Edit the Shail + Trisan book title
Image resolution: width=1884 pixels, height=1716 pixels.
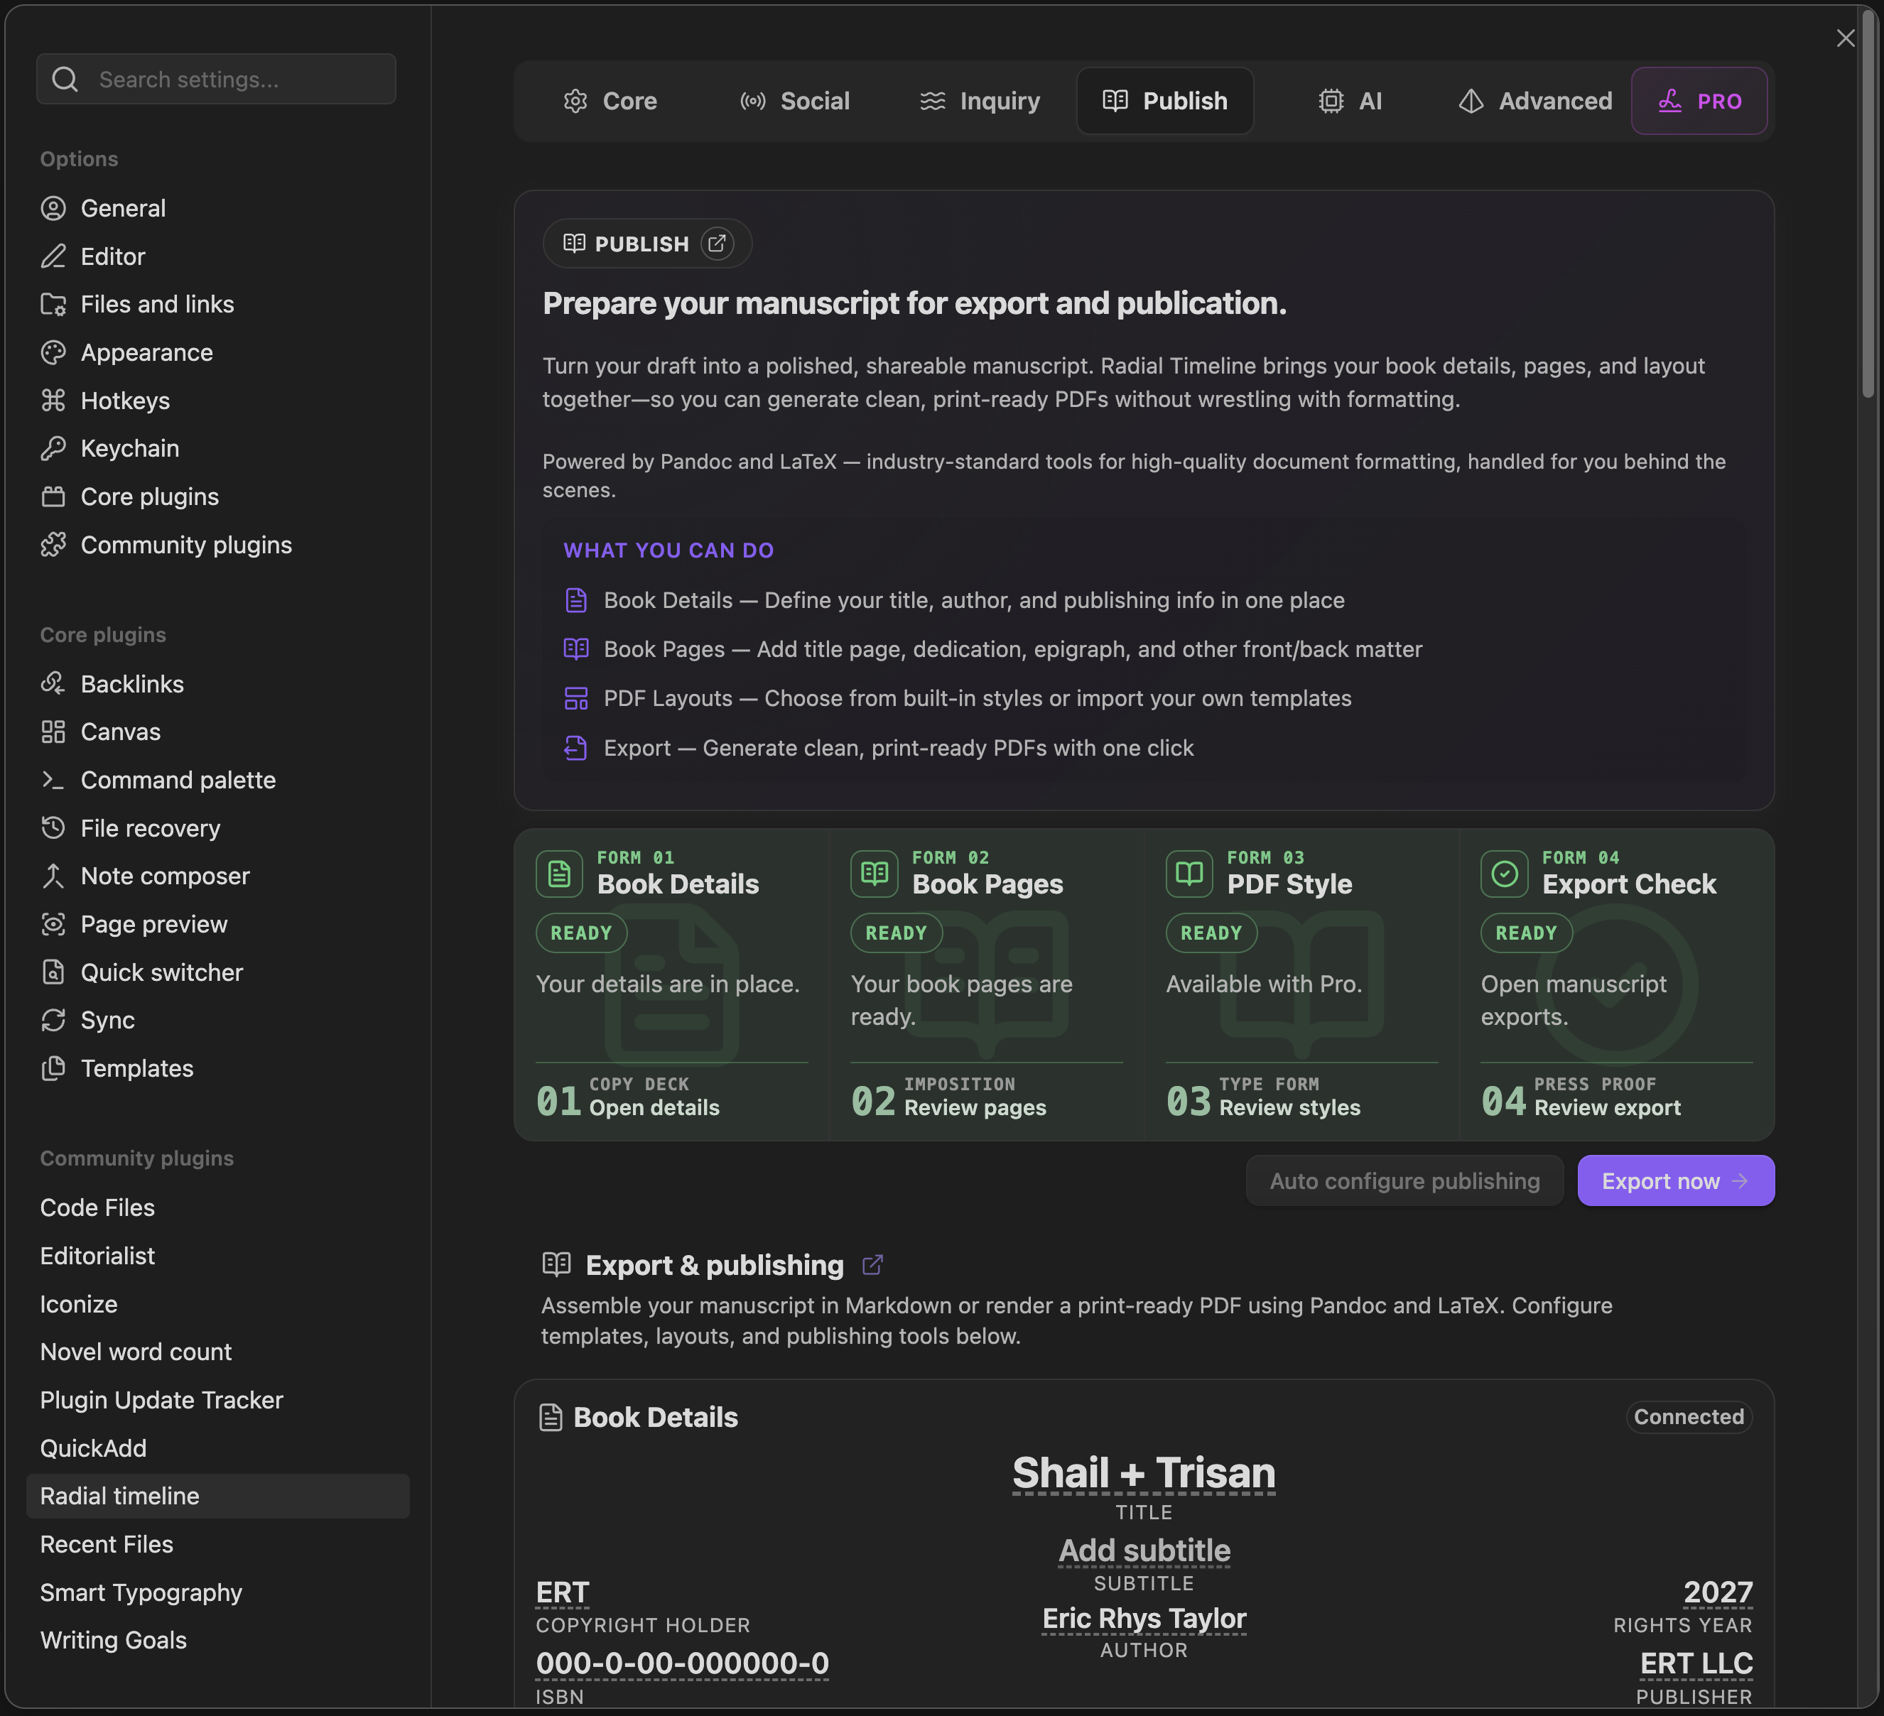pos(1144,1473)
